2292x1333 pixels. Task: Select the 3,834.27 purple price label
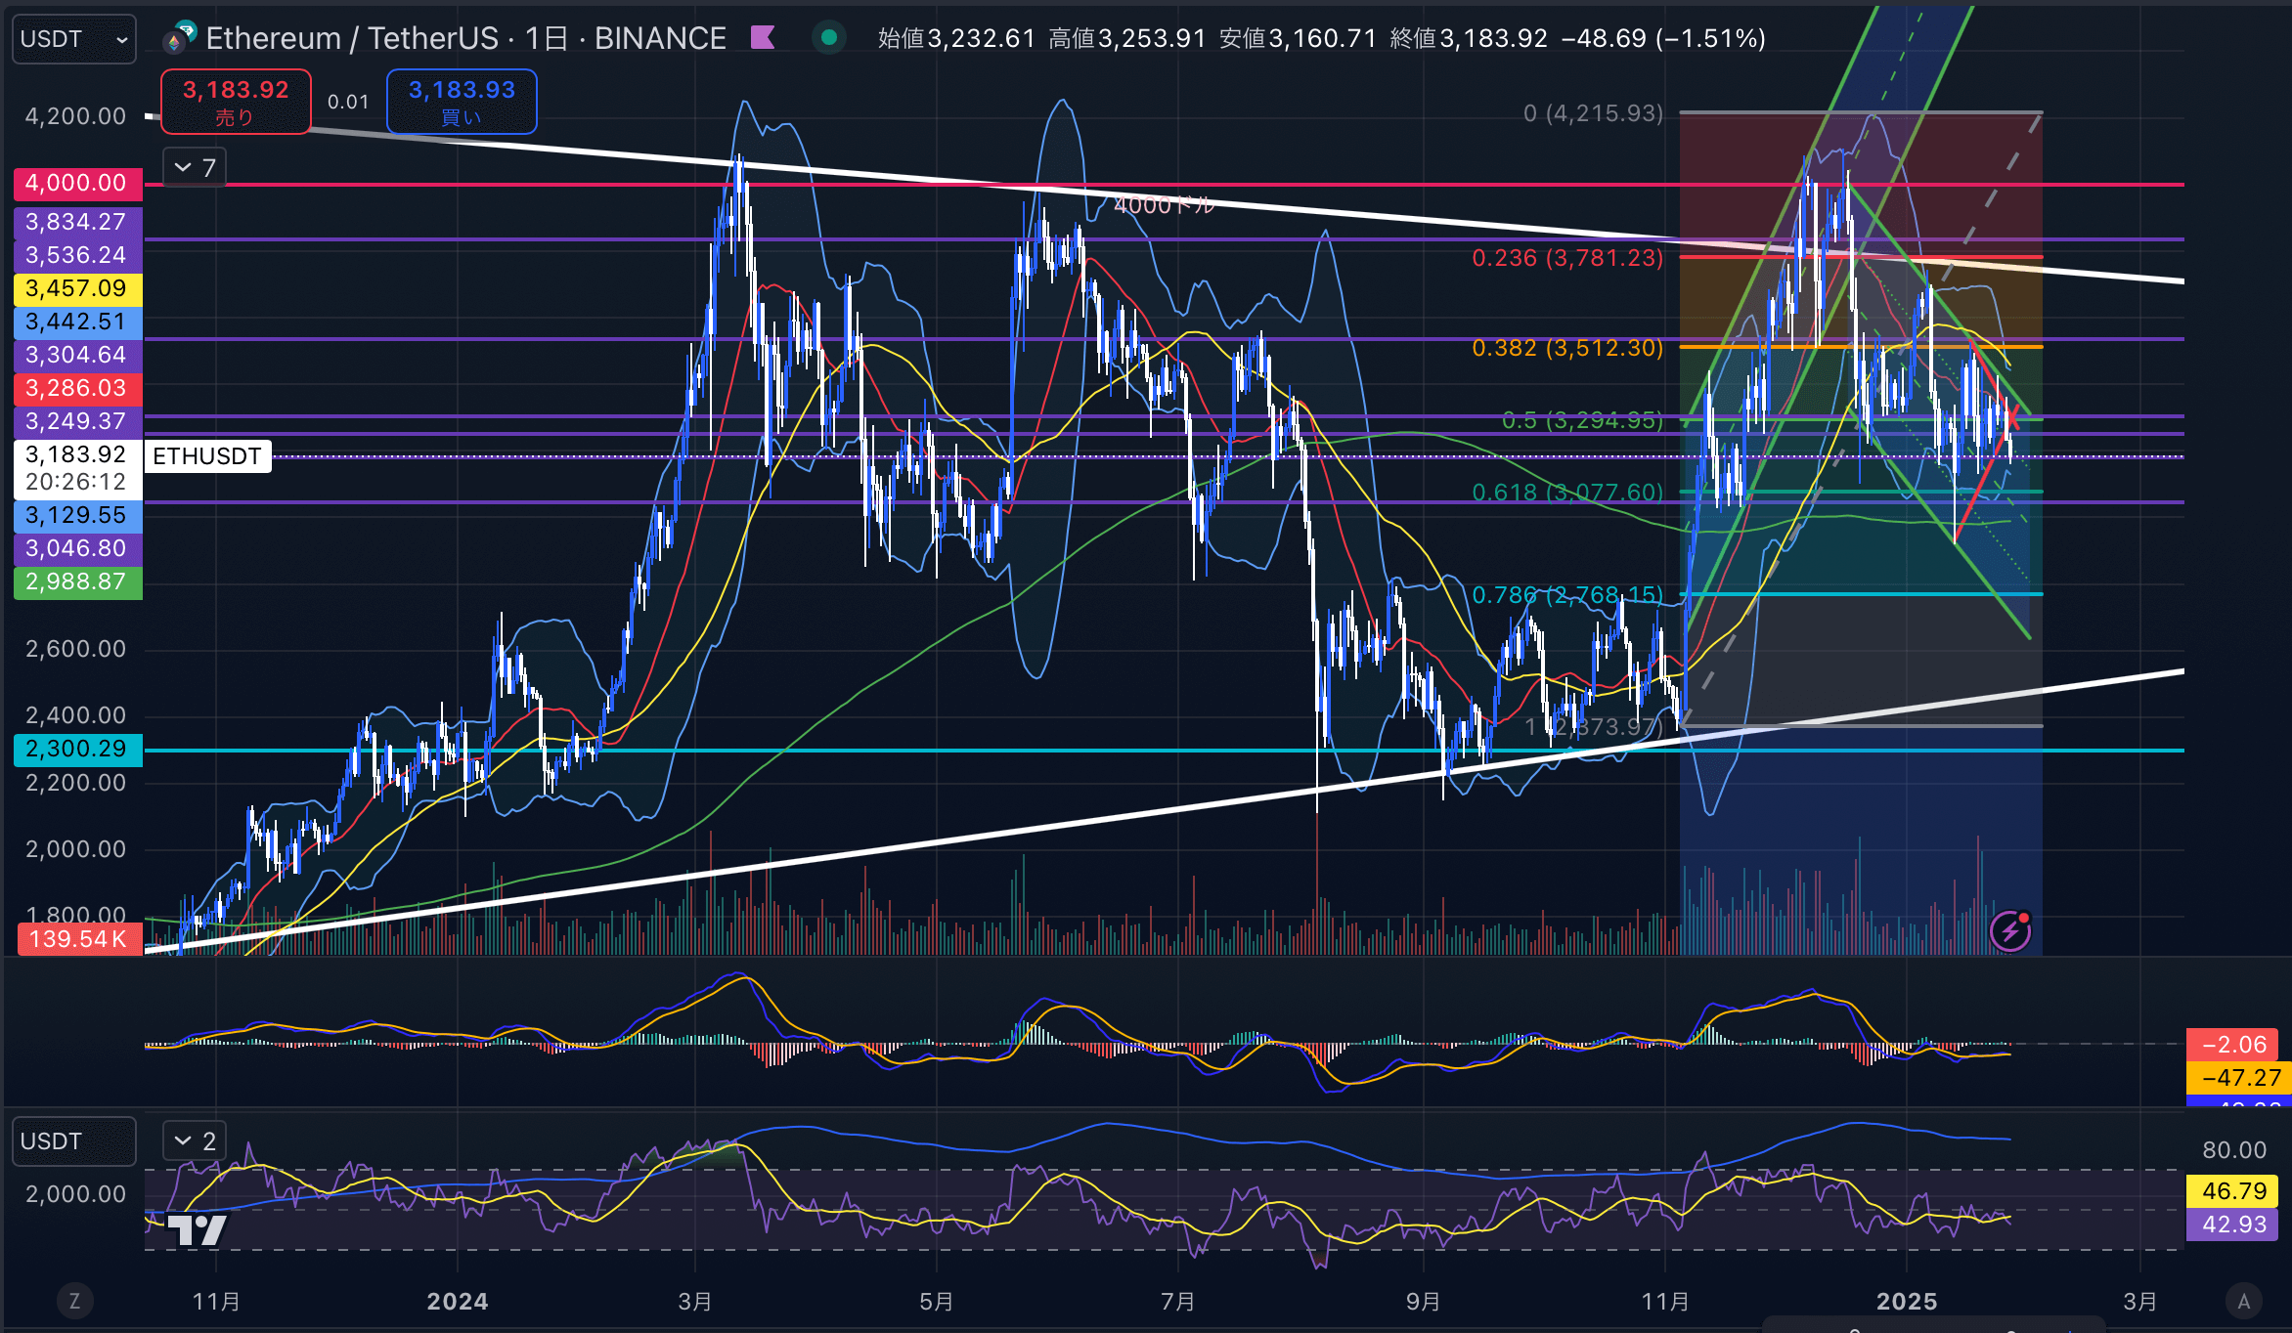point(77,222)
